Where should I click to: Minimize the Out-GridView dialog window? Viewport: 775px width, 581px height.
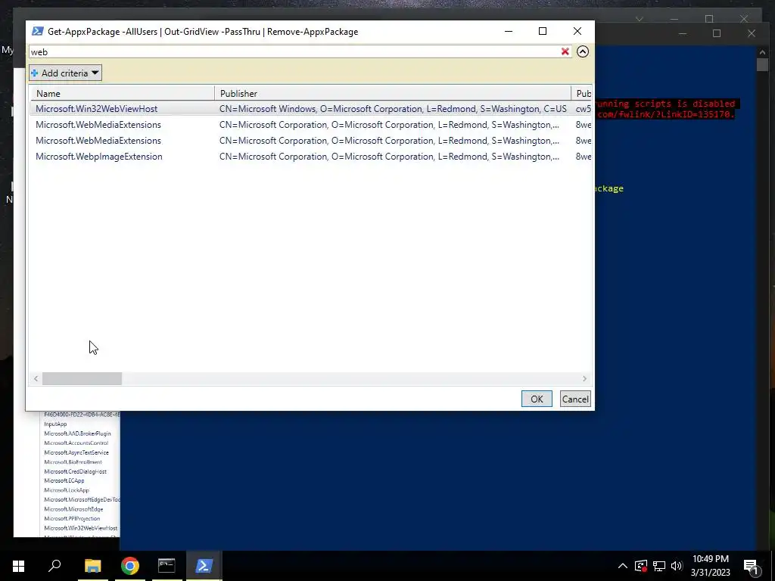(x=509, y=31)
